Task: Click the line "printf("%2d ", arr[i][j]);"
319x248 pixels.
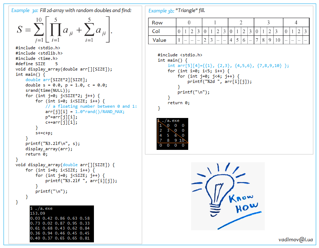Action: click(219, 81)
